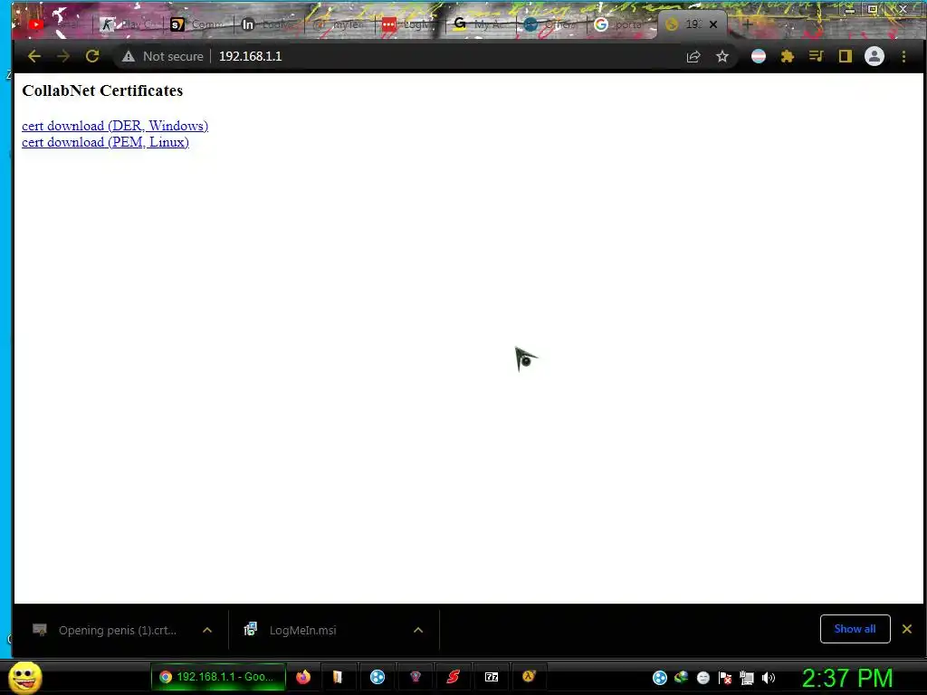Screen dimensions: 927x695
Task: Open the red shield taskbar icon
Action: tap(415, 677)
